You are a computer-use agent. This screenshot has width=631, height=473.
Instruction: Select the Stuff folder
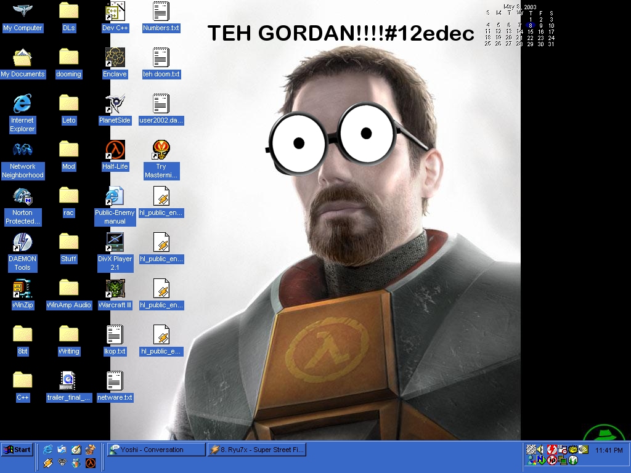click(x=68, y=248)
